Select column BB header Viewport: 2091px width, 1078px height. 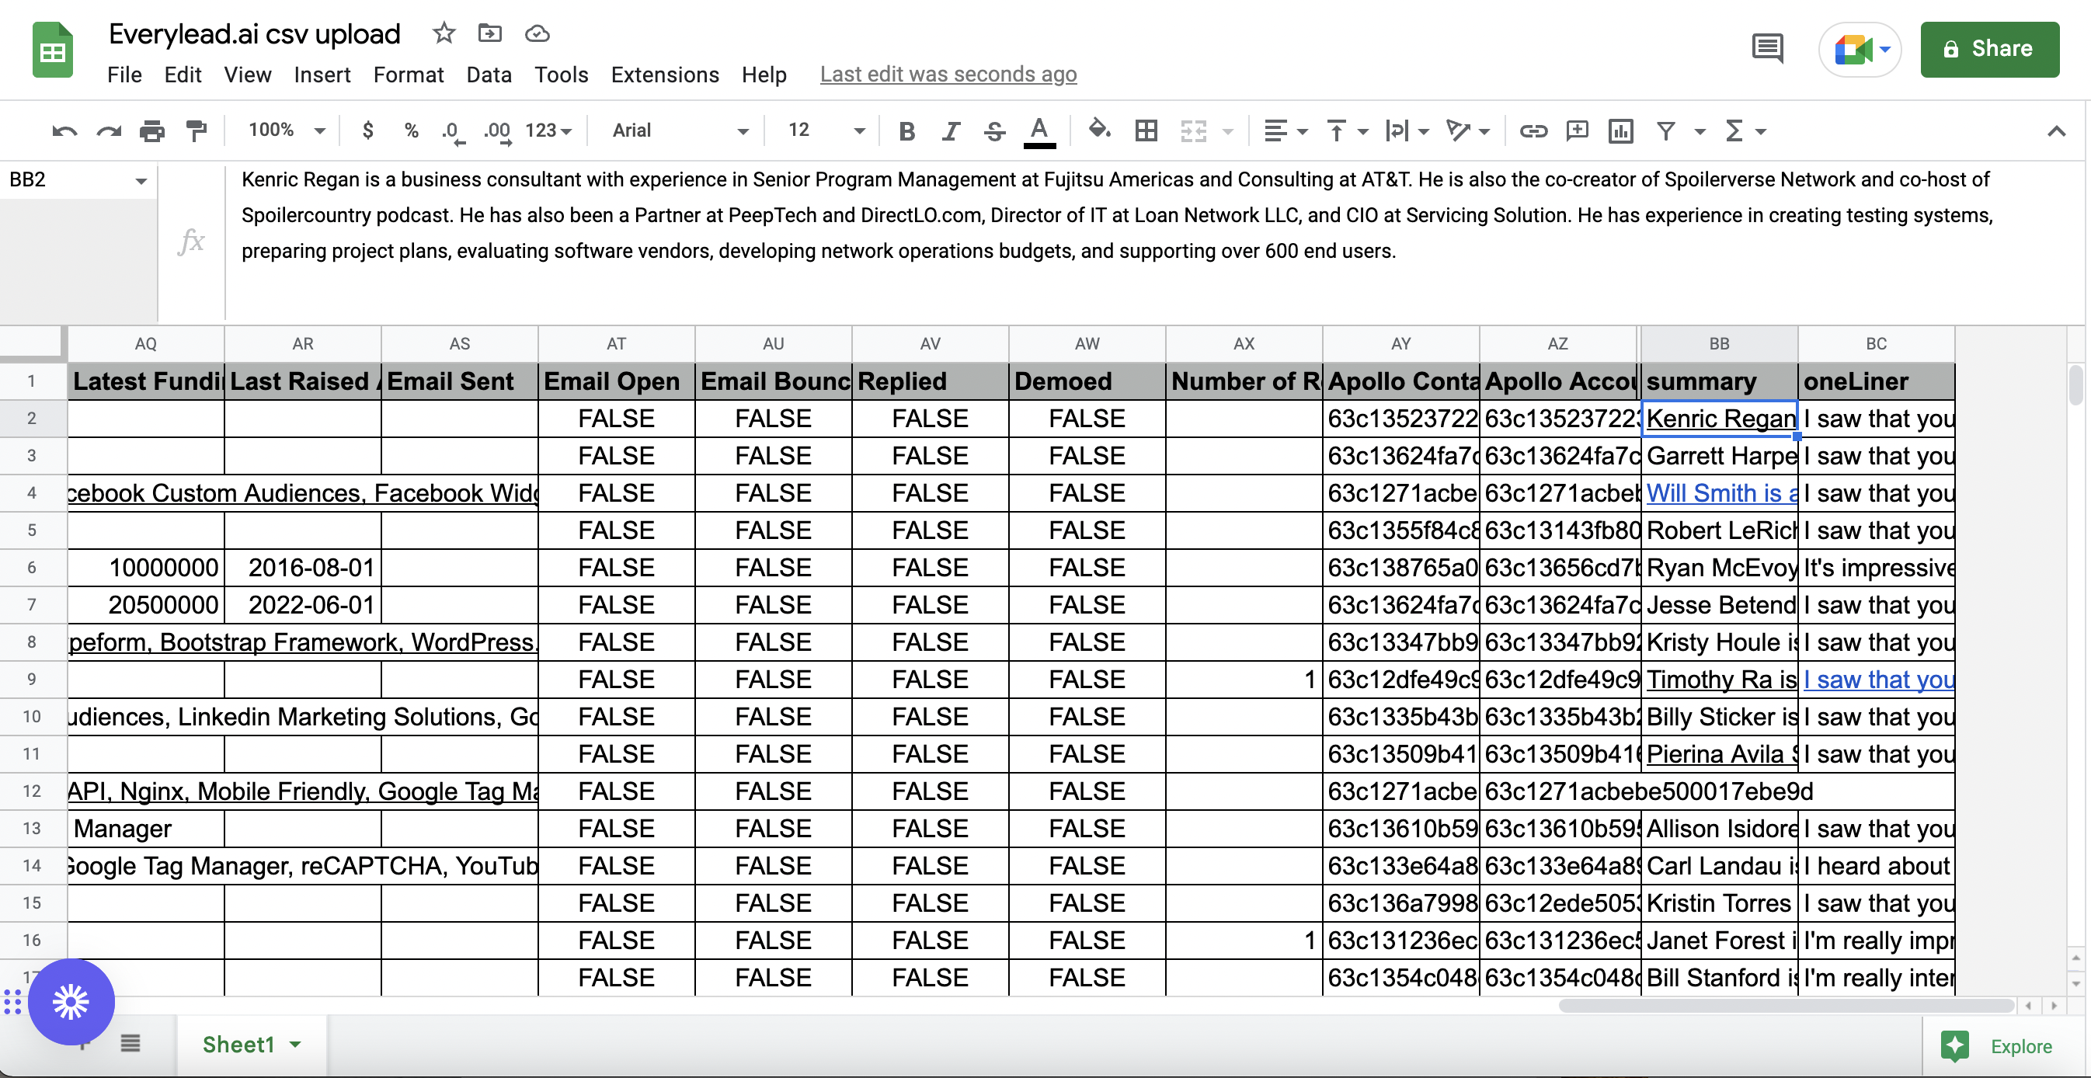click(x=1718, y=343)
